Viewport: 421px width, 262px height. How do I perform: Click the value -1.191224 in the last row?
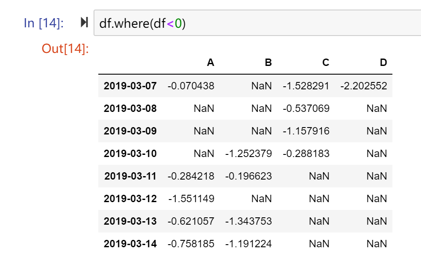click(249, 244)
